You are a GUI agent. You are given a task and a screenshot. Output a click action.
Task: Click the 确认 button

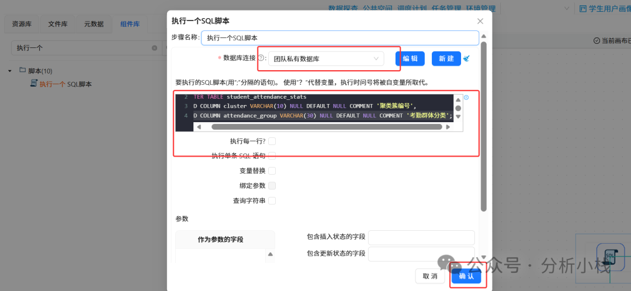point(466,276)
